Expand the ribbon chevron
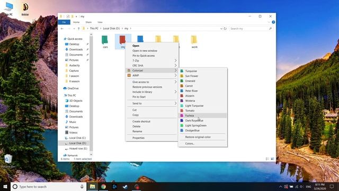The image size is (339, 191). click(x=269, y=22)
